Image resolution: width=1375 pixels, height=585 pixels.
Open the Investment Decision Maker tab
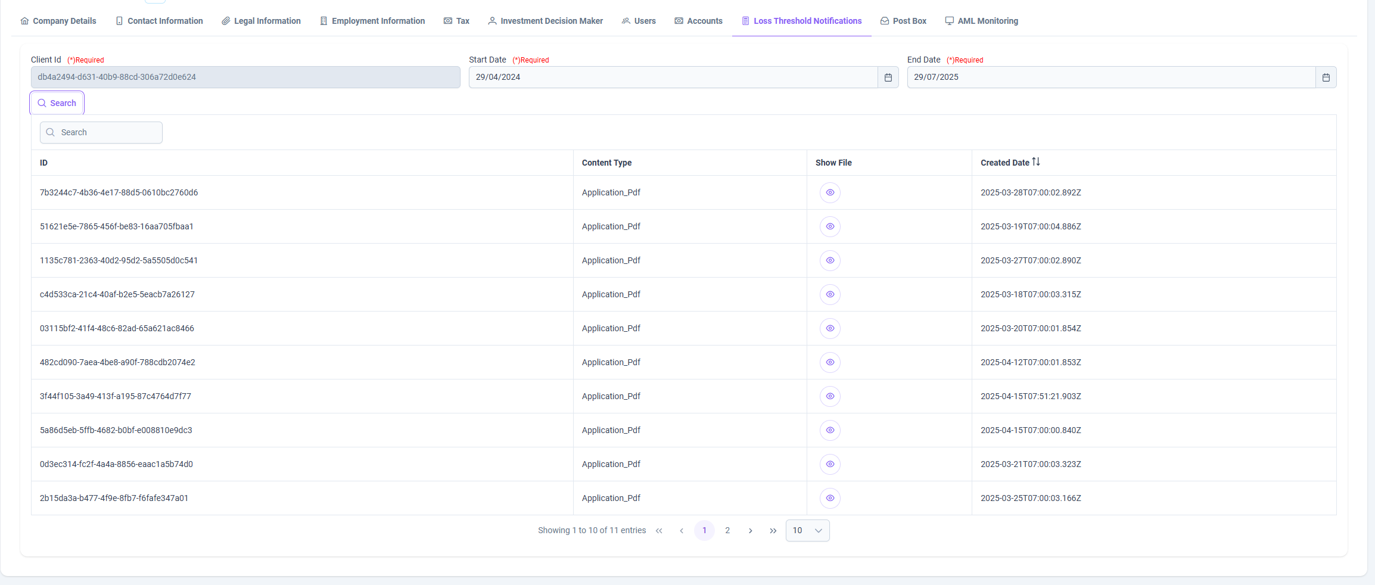coord(545,21)
